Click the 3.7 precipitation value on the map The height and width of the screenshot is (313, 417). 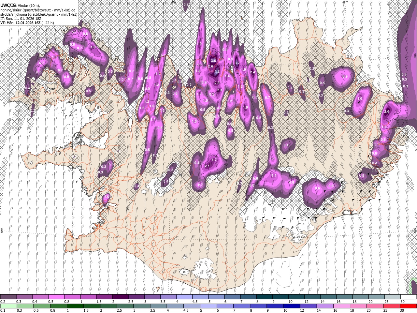coord(237,63)
